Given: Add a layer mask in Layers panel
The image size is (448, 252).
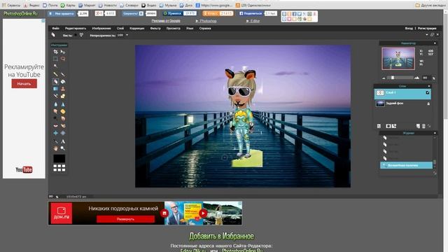Looking at the screenshot, I should (x=388, y=126).
